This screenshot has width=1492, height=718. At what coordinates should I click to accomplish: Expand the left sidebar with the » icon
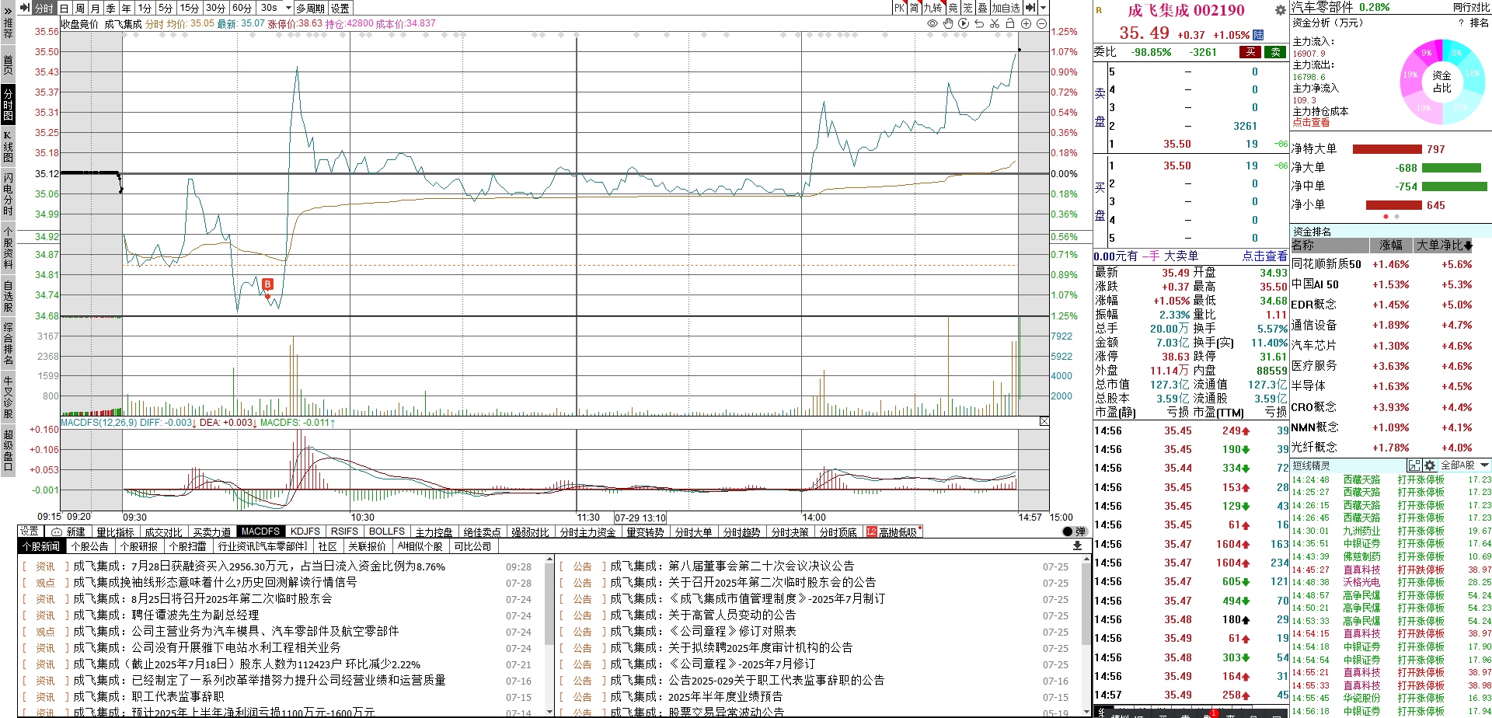click(8, 9)
